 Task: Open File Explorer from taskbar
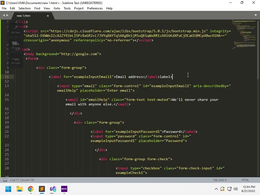click(19, 189)
